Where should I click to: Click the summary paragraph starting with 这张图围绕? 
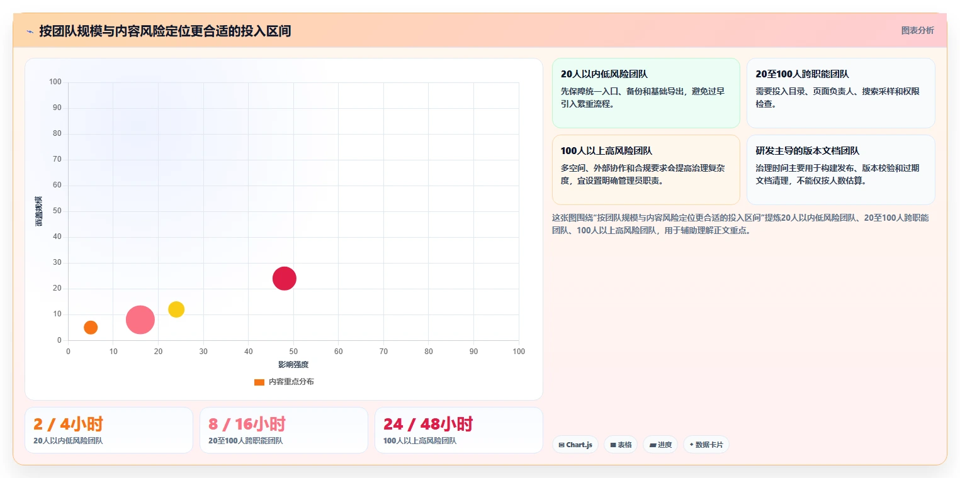(x=740, y=224)
